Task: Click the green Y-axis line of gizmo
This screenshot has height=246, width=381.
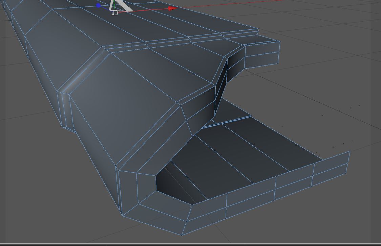Action: 114,5
